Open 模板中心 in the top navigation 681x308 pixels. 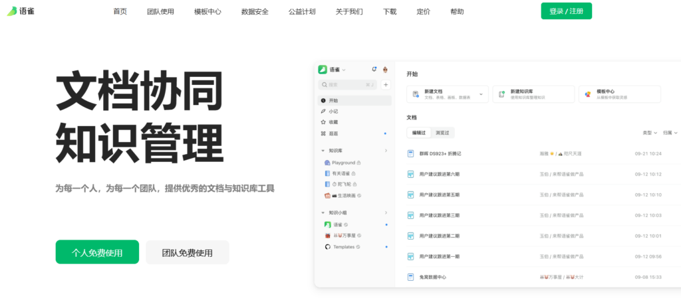pos(207,12)
